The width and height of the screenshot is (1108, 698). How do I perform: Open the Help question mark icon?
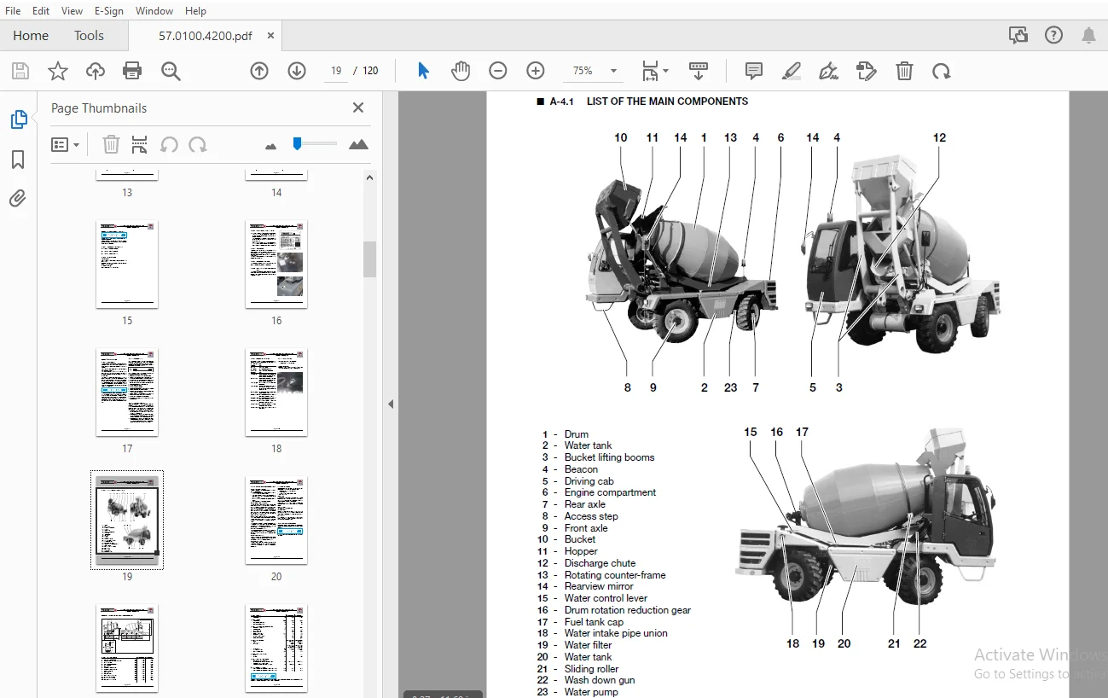pyautogui.click(x=1053, y=35)
